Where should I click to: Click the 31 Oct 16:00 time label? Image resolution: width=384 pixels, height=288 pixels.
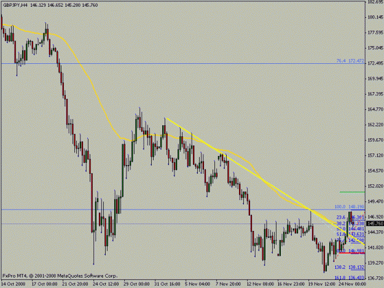[167, 284]
